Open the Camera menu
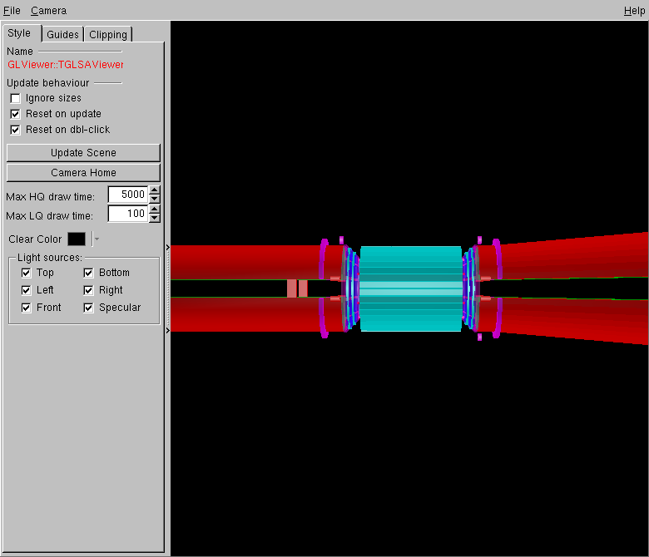Image resolution: width=649 pixels, height=557 pixels. (48, 10)
